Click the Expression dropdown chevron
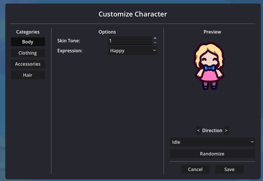The height and width of the screenshot is (181, 263). [155, 50]
